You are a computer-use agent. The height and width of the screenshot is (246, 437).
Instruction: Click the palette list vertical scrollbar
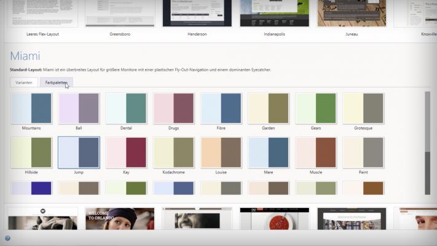tap(427, 141)
